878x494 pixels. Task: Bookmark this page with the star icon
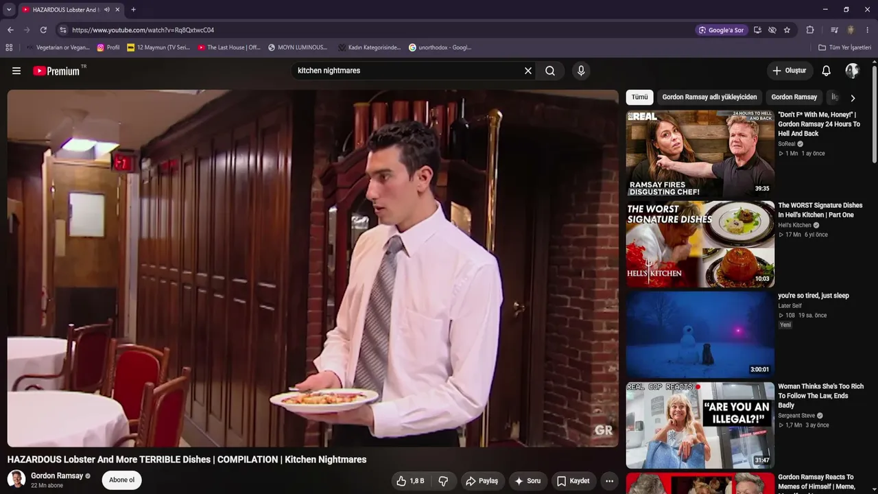787,30
